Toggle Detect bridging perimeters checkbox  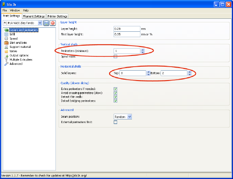(115, 101)
